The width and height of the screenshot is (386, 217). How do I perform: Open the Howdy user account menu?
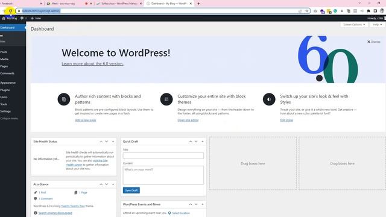[376, 18]
